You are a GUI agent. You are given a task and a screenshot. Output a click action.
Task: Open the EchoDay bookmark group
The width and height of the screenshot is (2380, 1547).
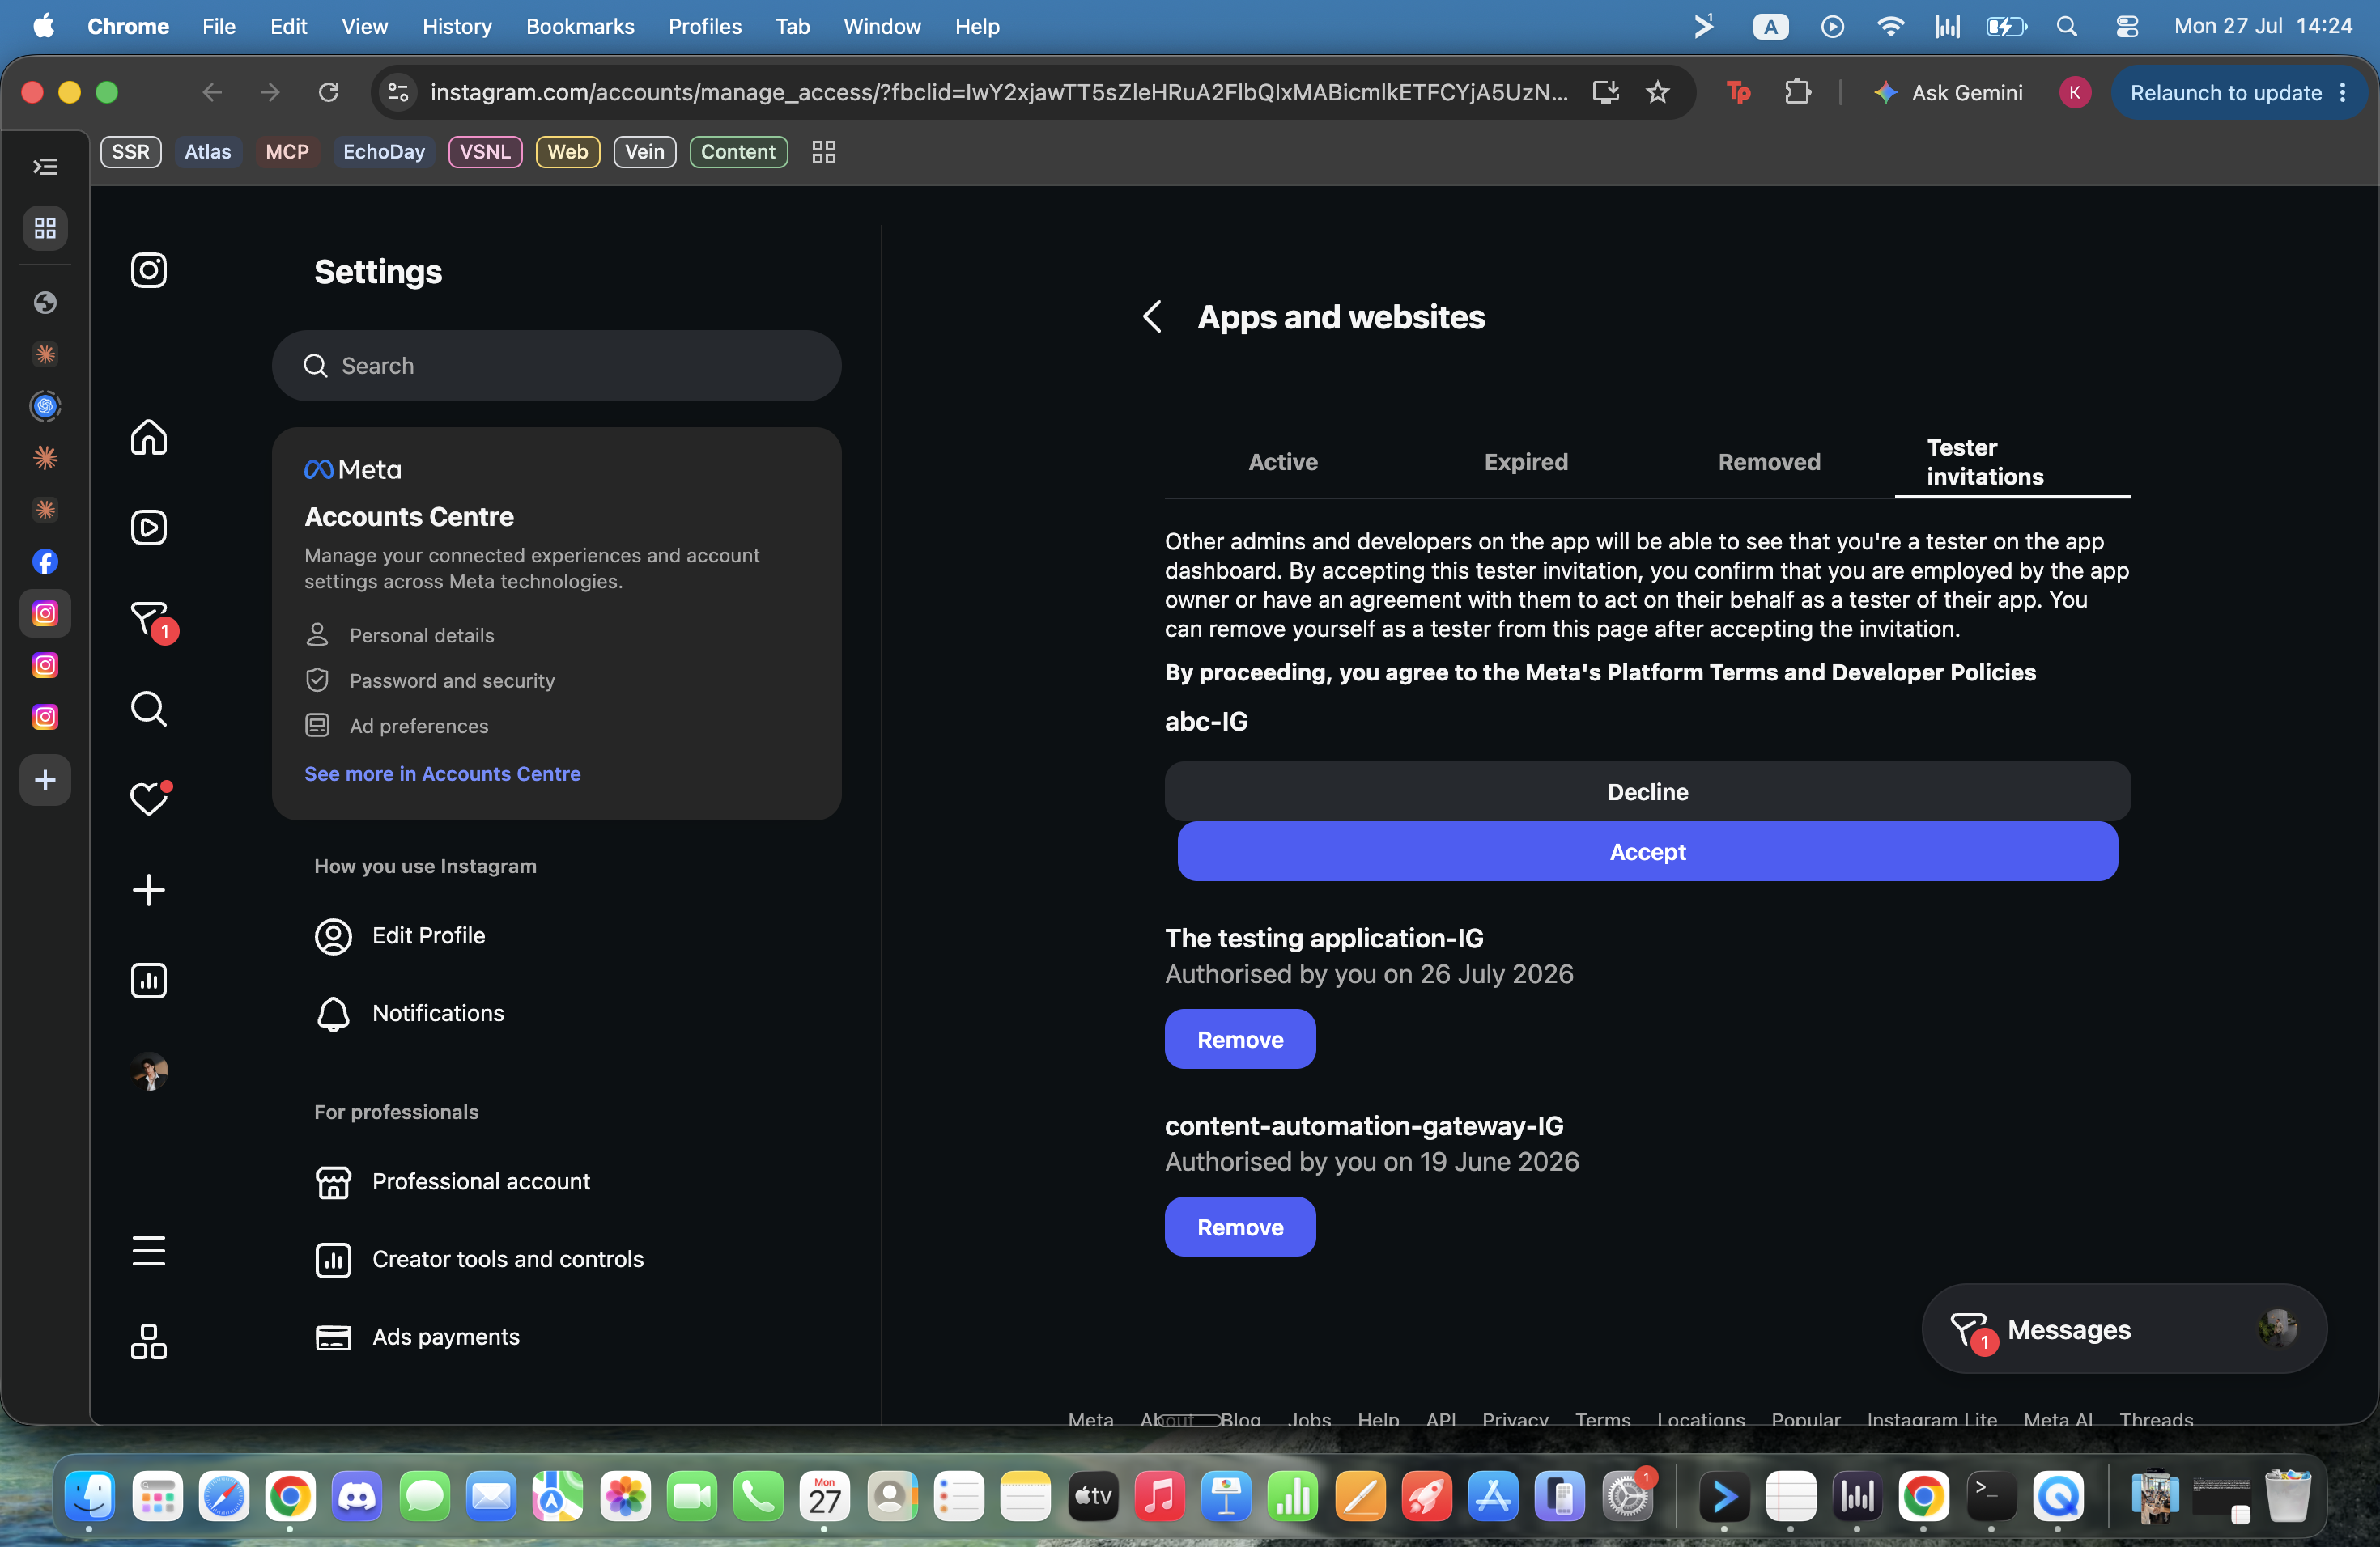384,152
